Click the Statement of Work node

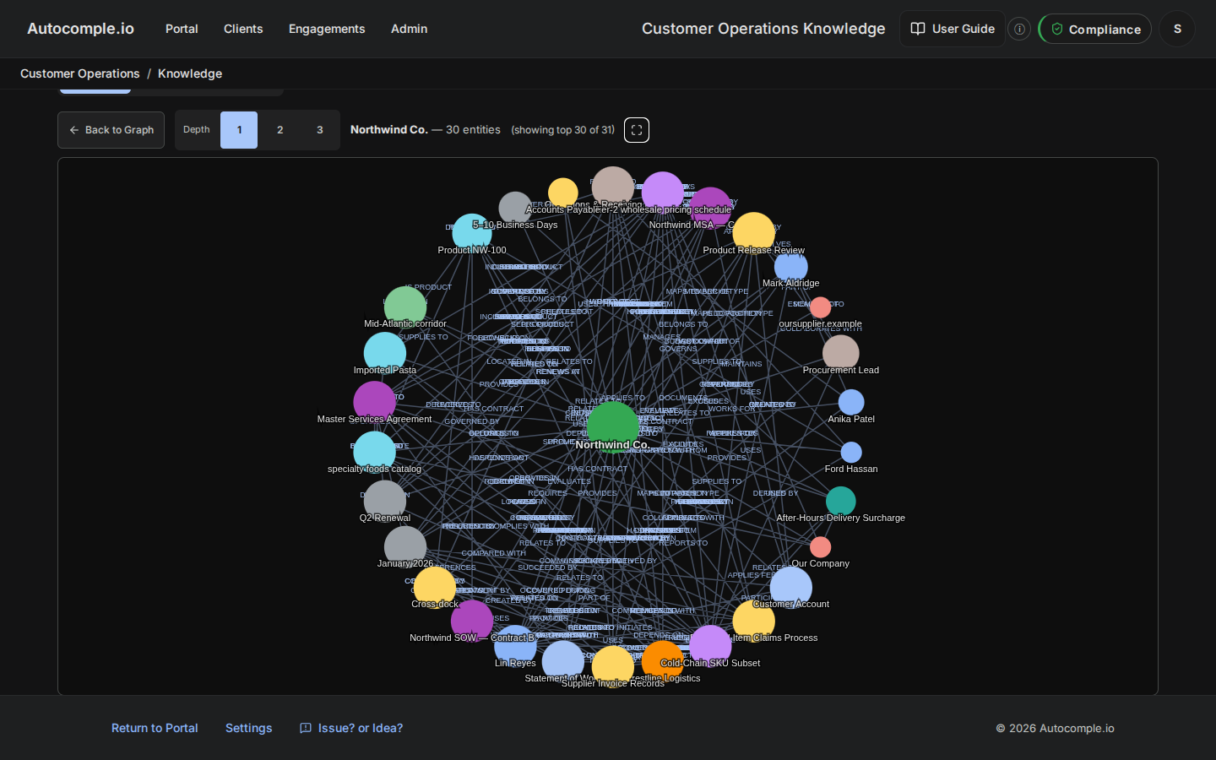[562, 661]
